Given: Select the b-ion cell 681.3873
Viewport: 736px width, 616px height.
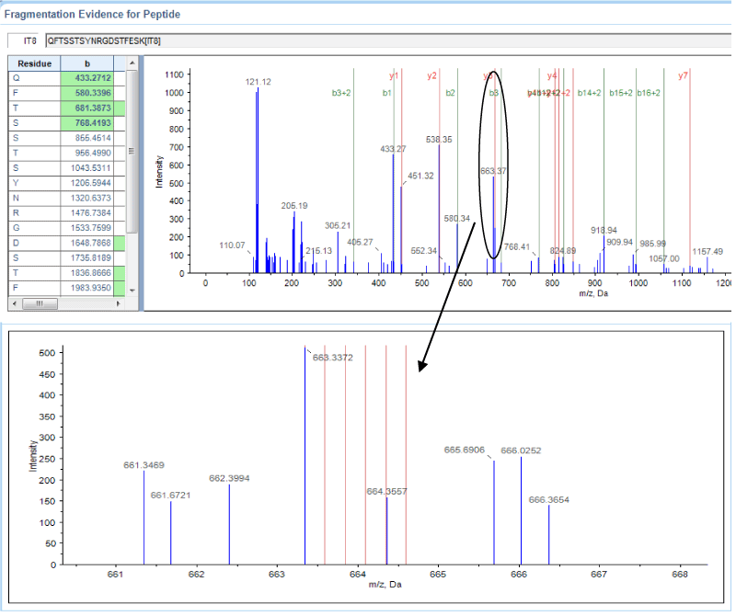Looking at the screenshot, I should pos(92,108).
